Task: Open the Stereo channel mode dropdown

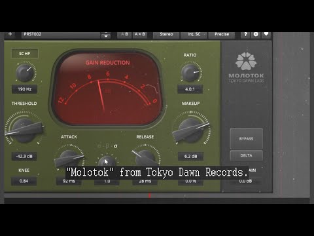Action: coord(166,35)
